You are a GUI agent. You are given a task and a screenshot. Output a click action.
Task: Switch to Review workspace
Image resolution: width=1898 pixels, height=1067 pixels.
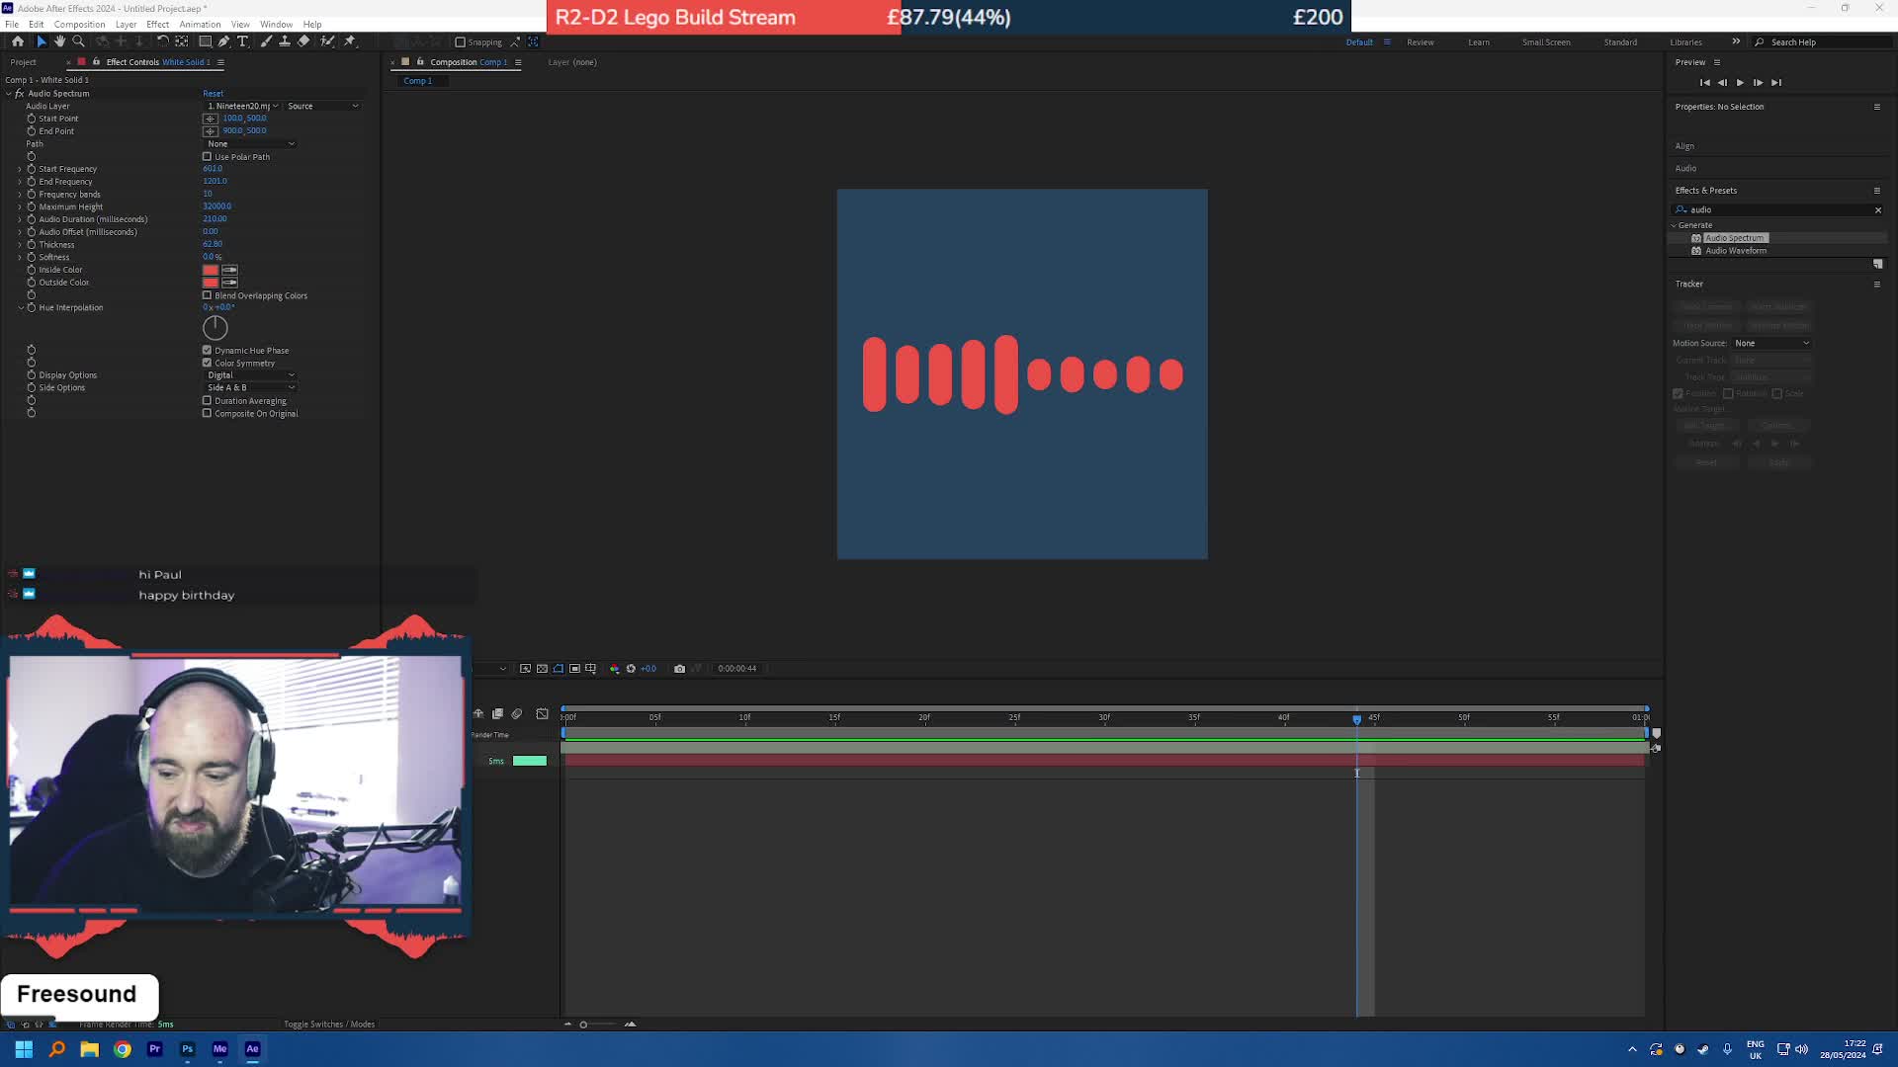(1421, 42)
